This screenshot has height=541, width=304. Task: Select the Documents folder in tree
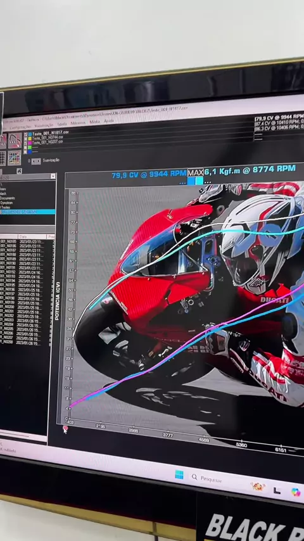pyautogui.click(x=8, y=198)
